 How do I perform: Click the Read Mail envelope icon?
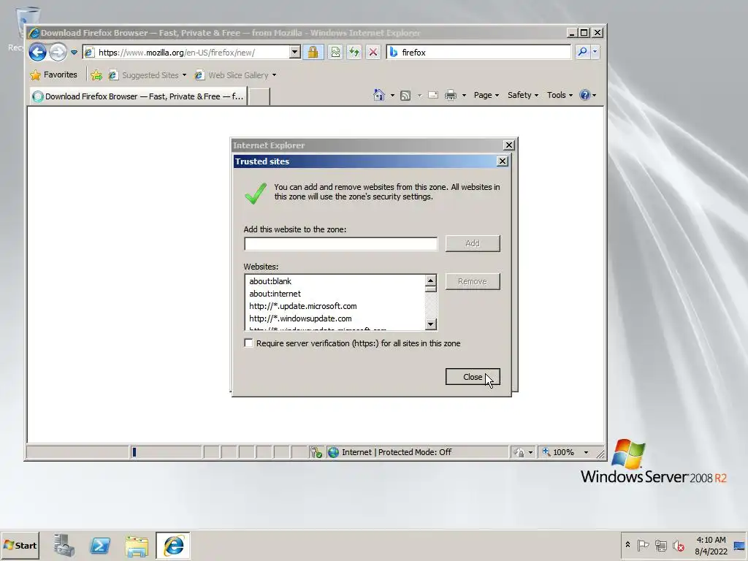pyautogui.click(x=433, y=95)
